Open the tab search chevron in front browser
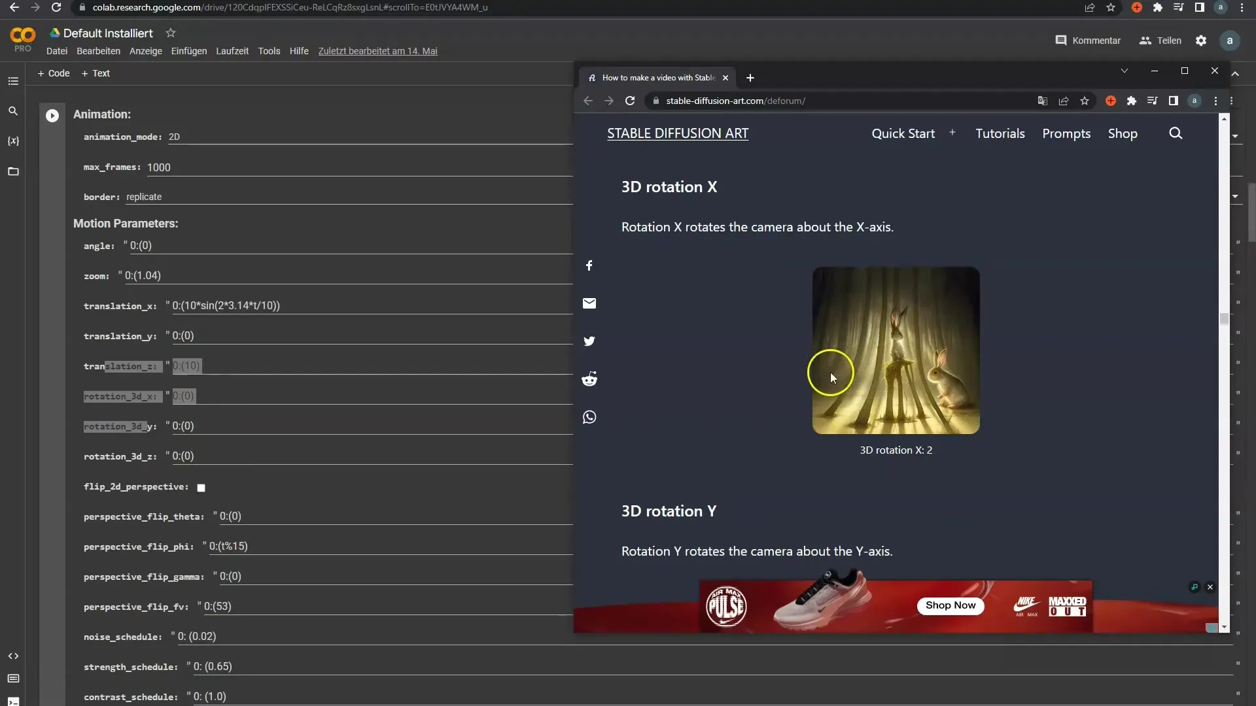Viewport: 1256px width, 706px height. [x=1125, y=71]
